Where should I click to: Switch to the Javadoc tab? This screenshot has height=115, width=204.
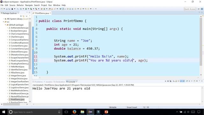(48, 82)
